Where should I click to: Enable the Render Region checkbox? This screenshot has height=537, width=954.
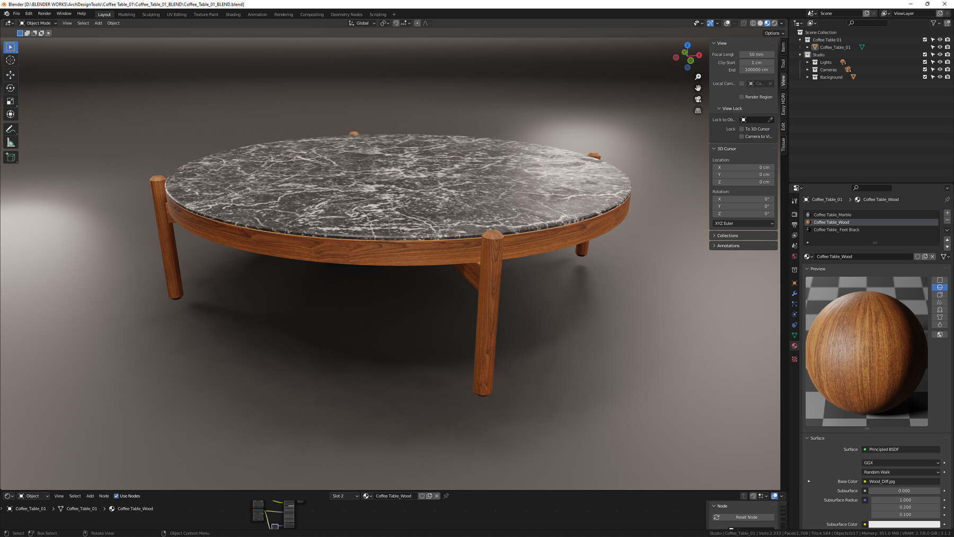[743, 96]
